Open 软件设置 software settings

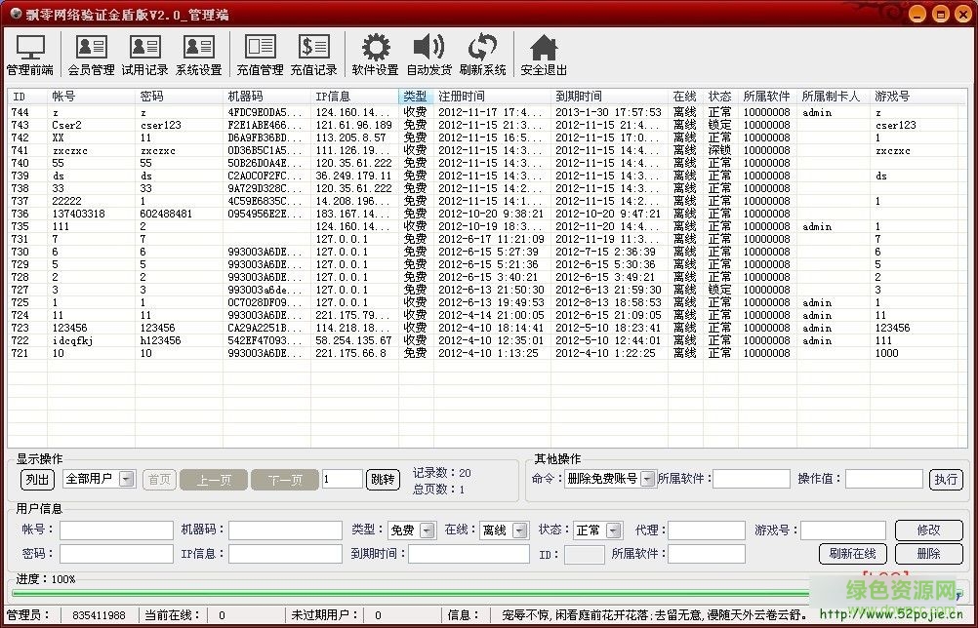[x=375, y=54]
